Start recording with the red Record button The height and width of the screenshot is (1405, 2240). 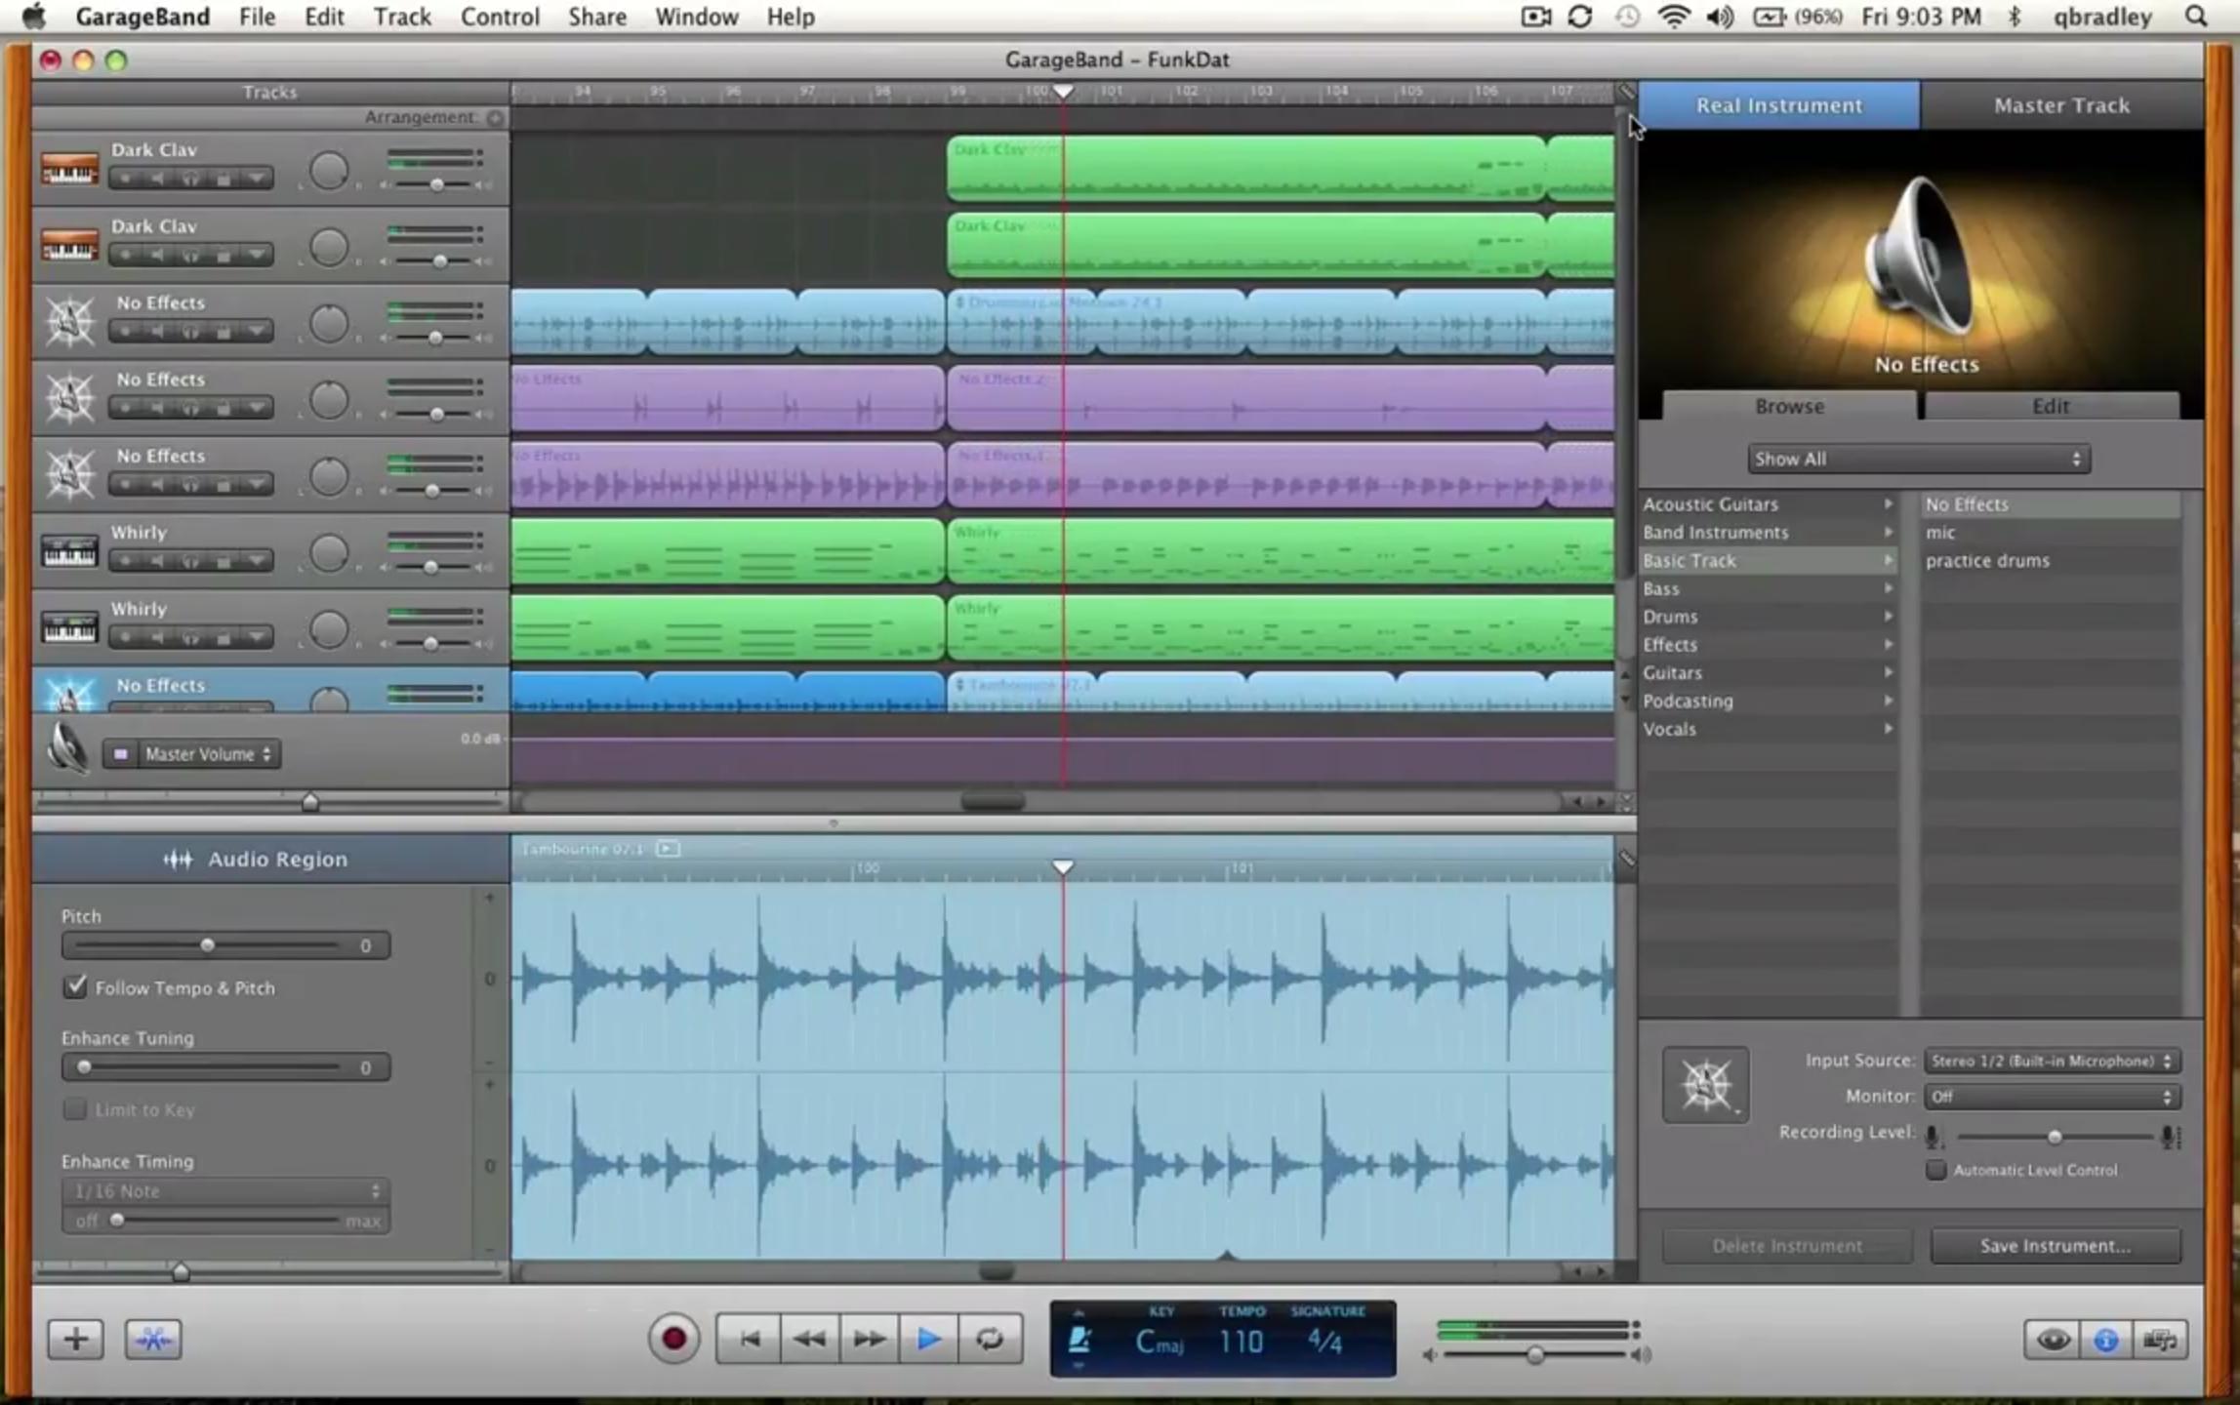(x=673, y=1339)
